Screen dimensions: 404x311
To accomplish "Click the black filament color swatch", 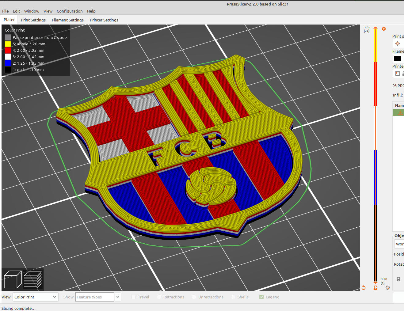I will (x=398, y=59).
